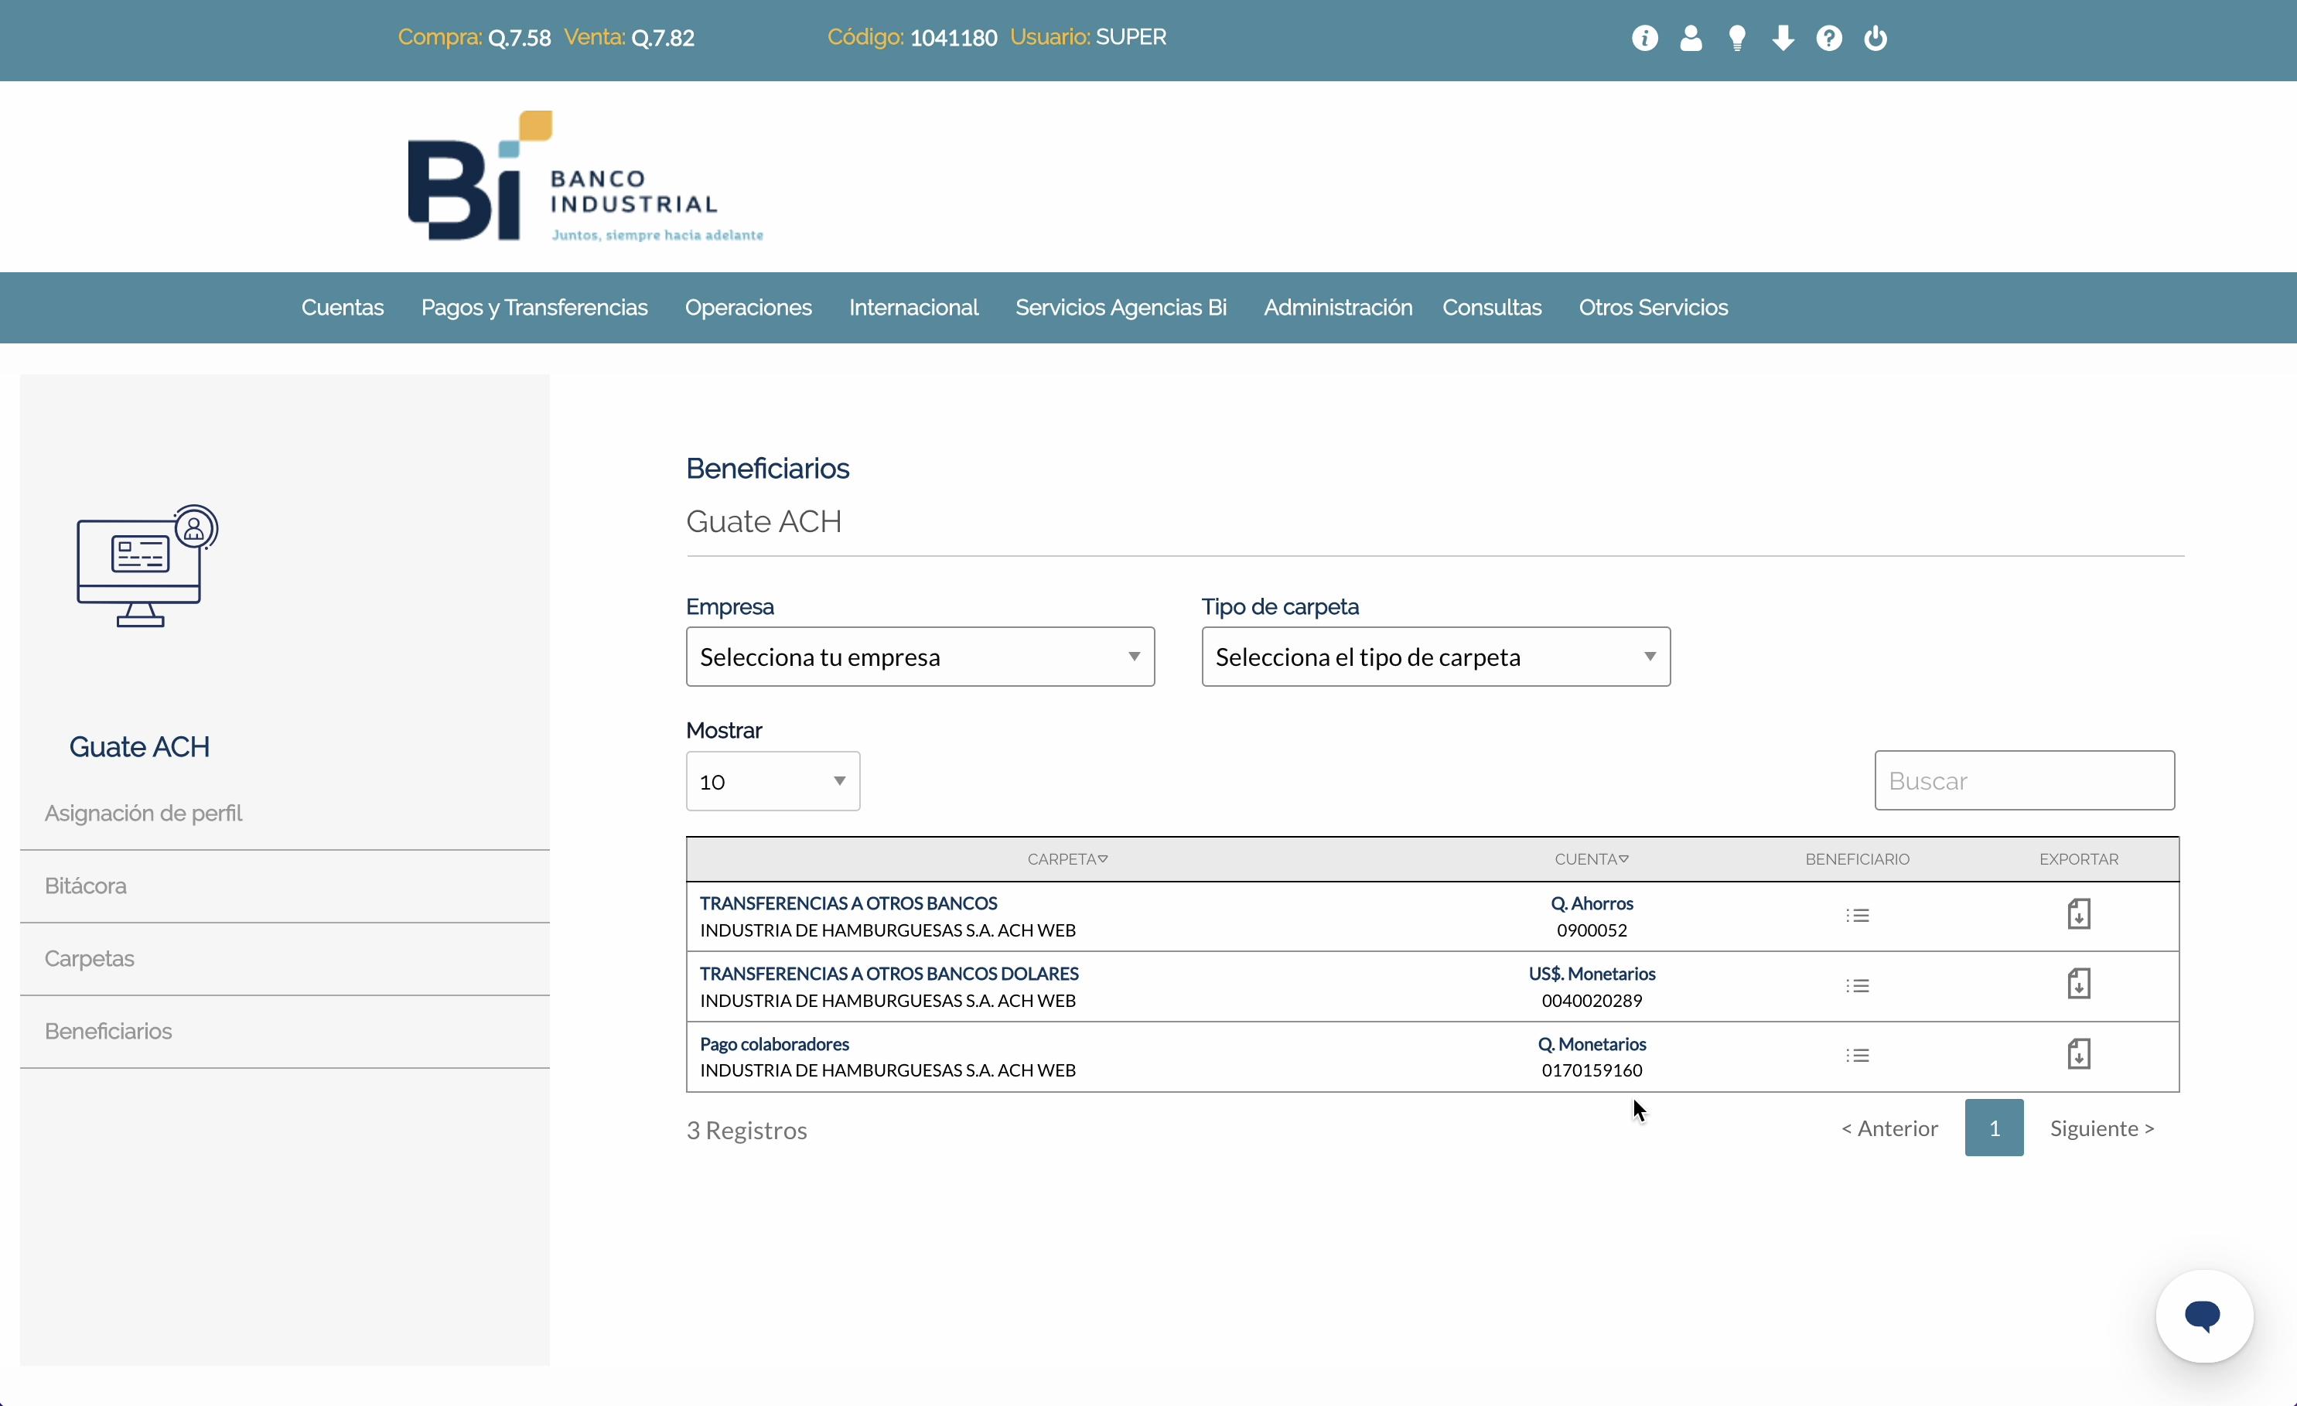Click the info icon in top bar
The width and height of the screenshot is (2297, 1406).
coord(1644,38)
